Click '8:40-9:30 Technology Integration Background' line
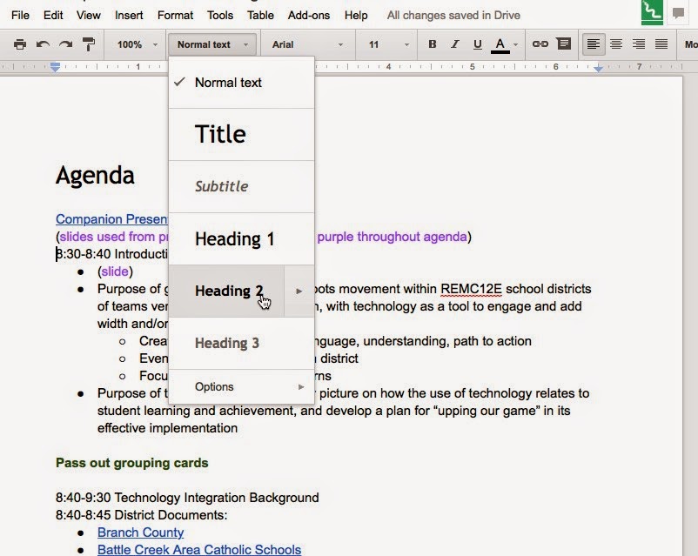 point(187,497)
